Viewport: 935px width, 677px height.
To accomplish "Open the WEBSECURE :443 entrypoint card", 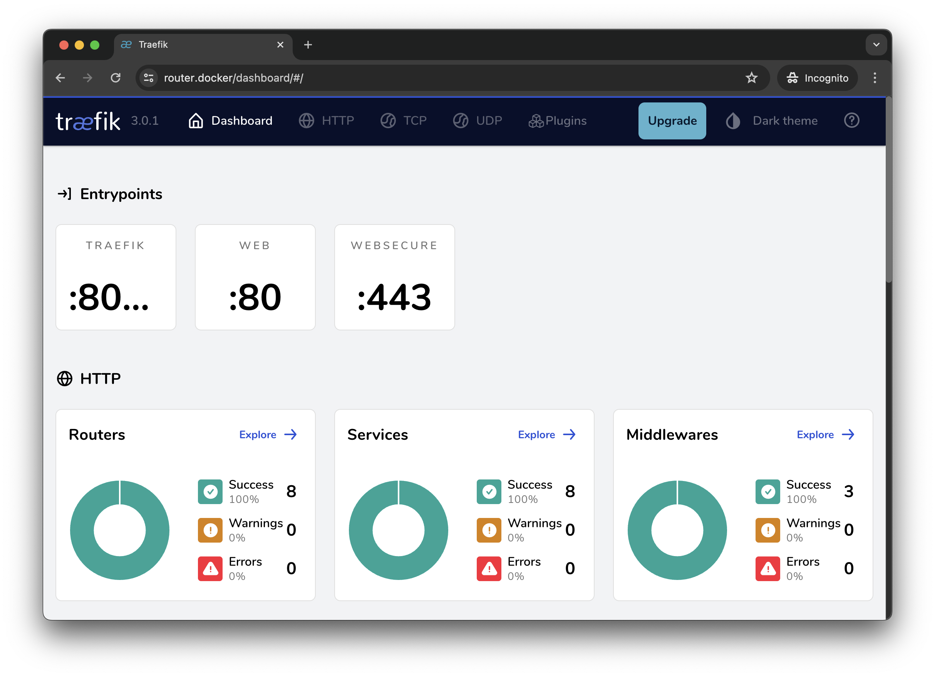I will pos(394,277).
